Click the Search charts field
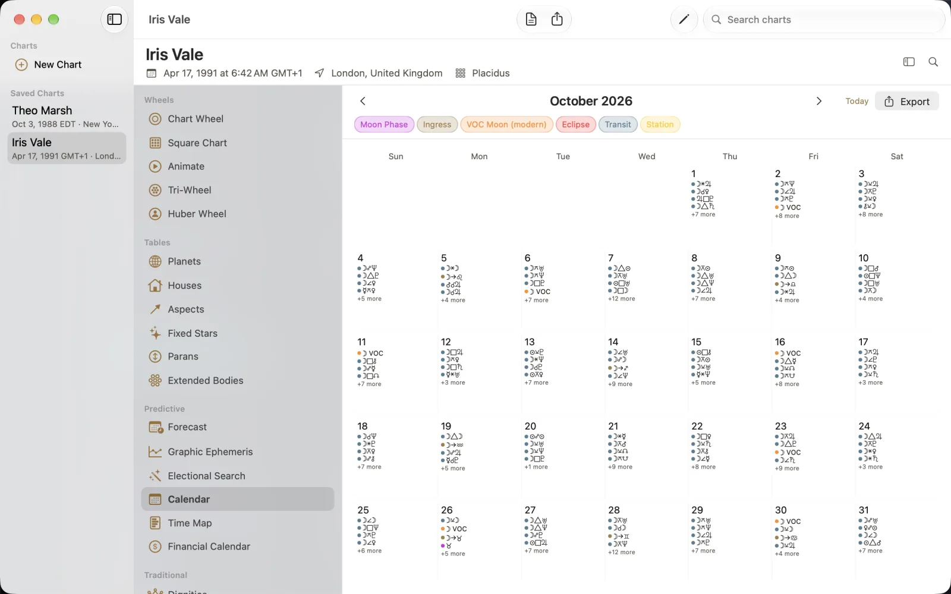 (824, 20)
